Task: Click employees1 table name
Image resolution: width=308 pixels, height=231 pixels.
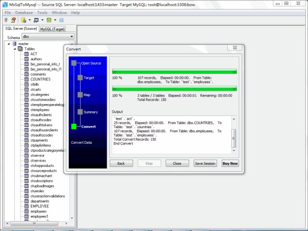Action: click(39, 216)
